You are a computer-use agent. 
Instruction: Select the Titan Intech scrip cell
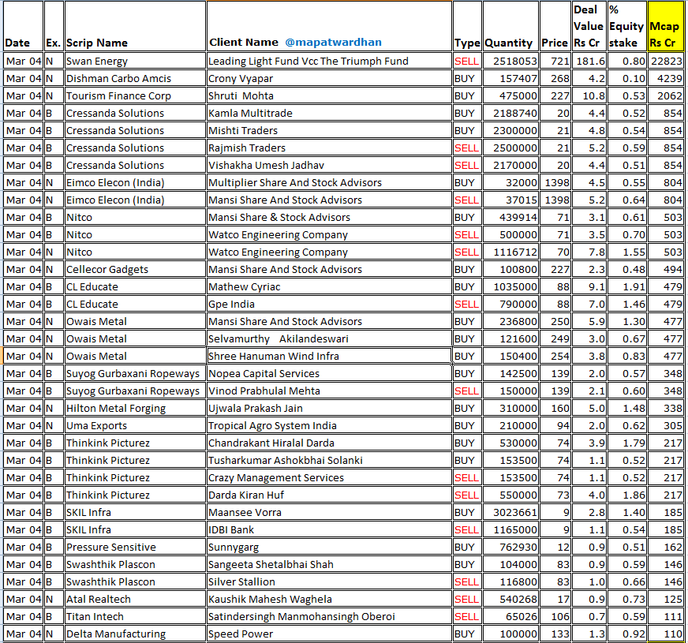[135, 617]
